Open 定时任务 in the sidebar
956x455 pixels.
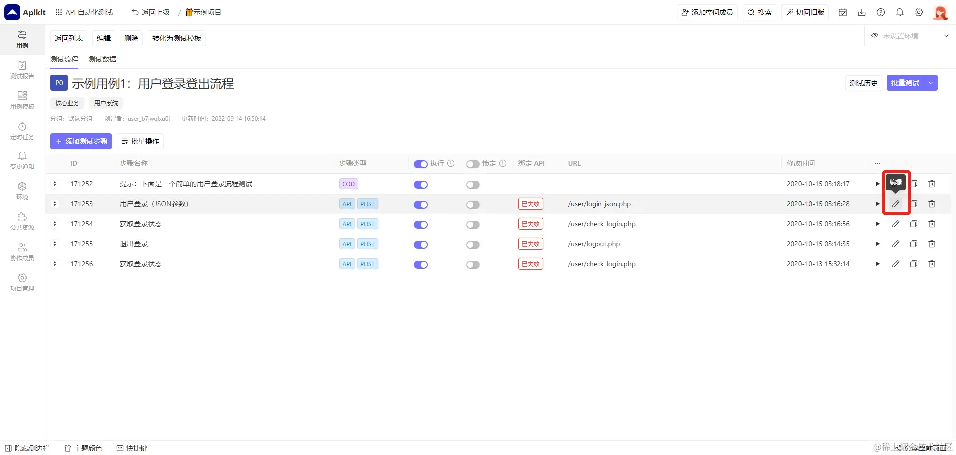(x=22, y=131)
